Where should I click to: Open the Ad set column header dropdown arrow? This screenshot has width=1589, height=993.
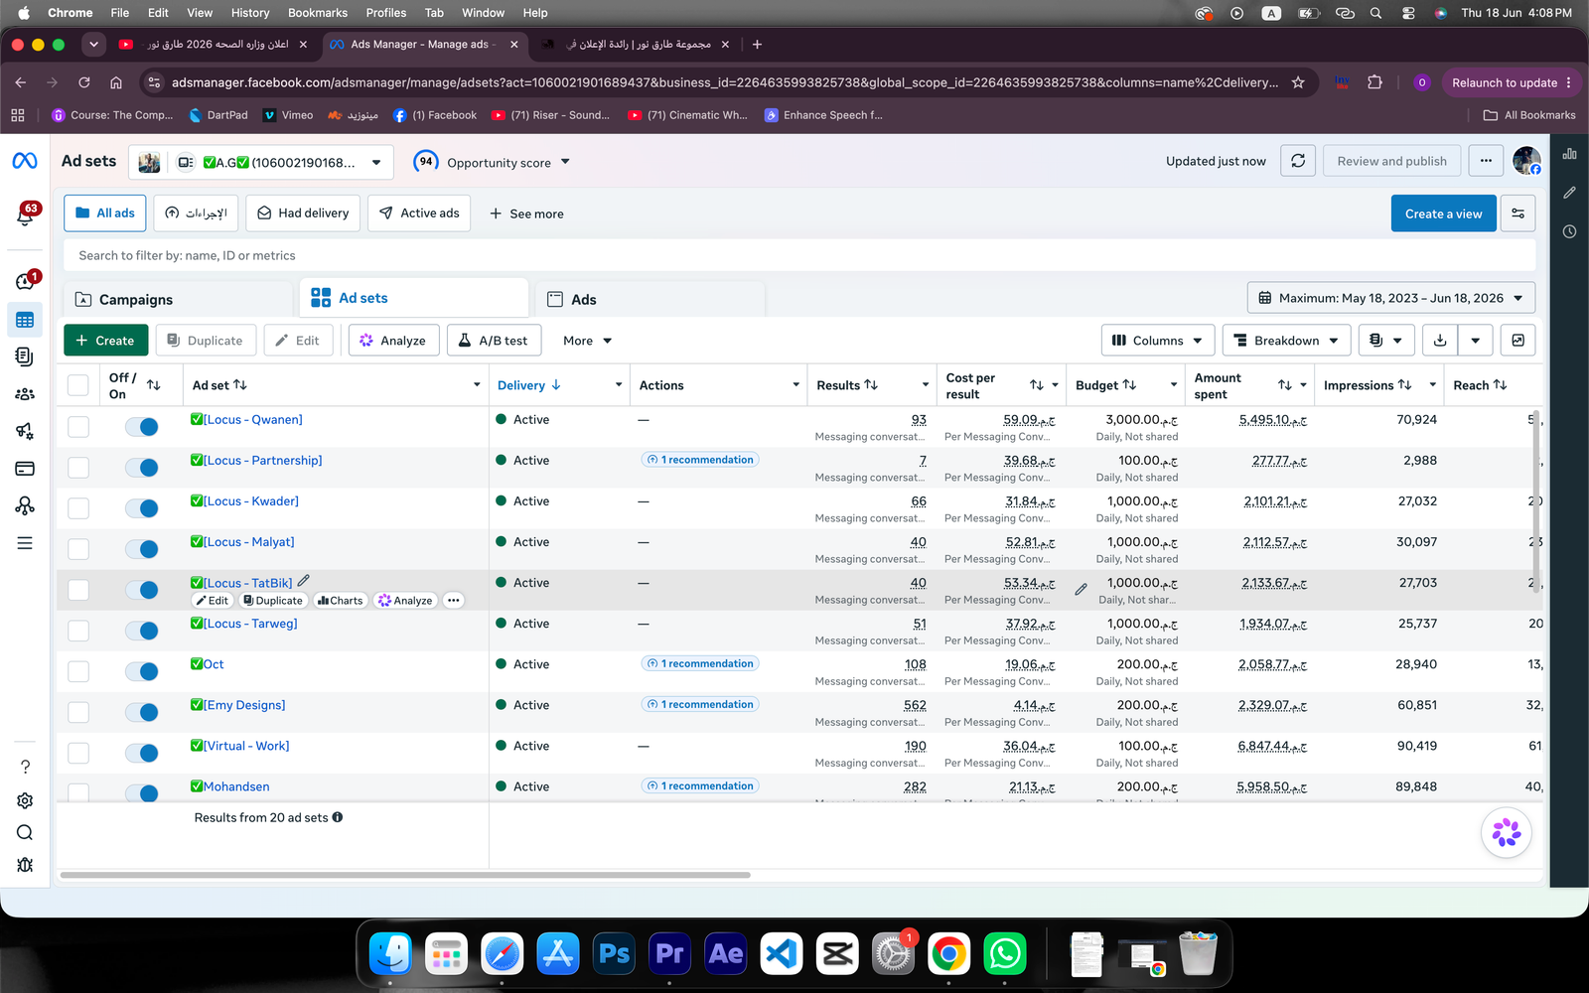click(477, 385)
